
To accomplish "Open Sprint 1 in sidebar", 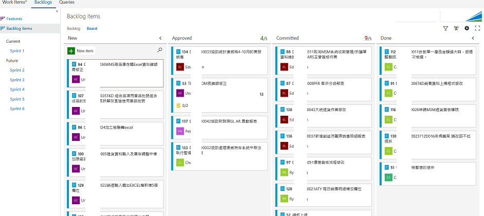I will tap(17, 51).
